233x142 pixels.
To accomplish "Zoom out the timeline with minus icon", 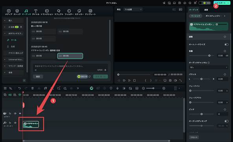I will tap(143, 88).
